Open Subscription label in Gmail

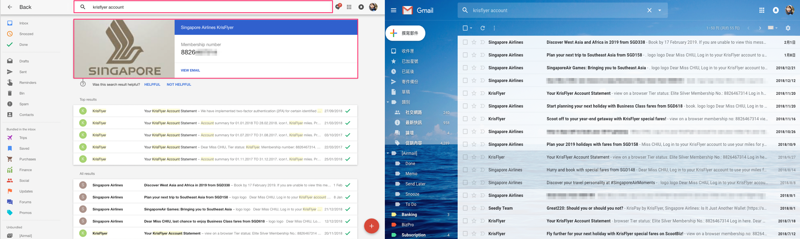pyautogui.click(x=413, y=235)
